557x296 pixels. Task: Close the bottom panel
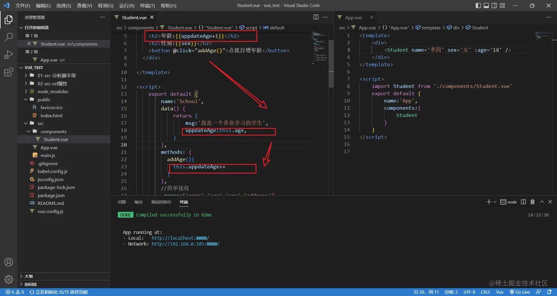(550, 202)
